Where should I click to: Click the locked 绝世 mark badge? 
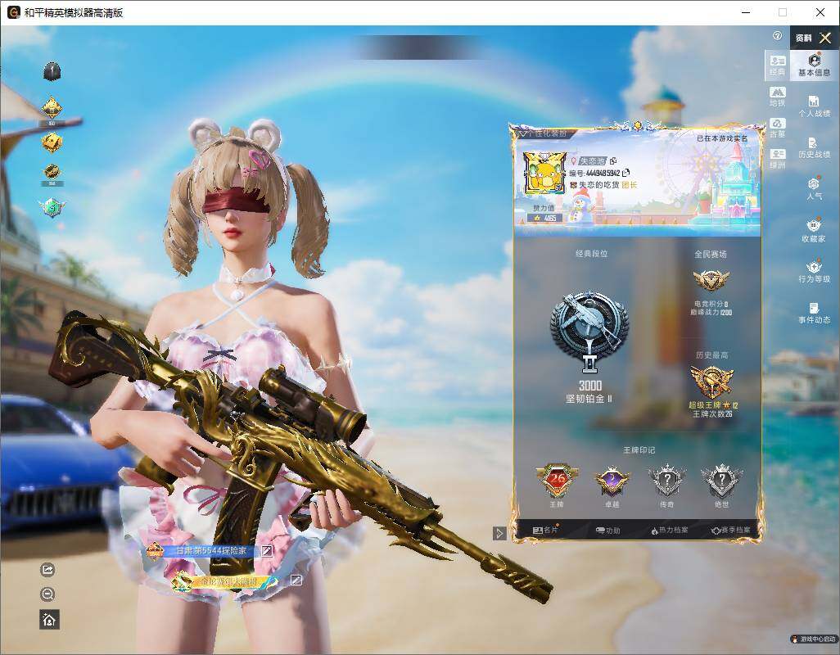(x=721, y=481)
